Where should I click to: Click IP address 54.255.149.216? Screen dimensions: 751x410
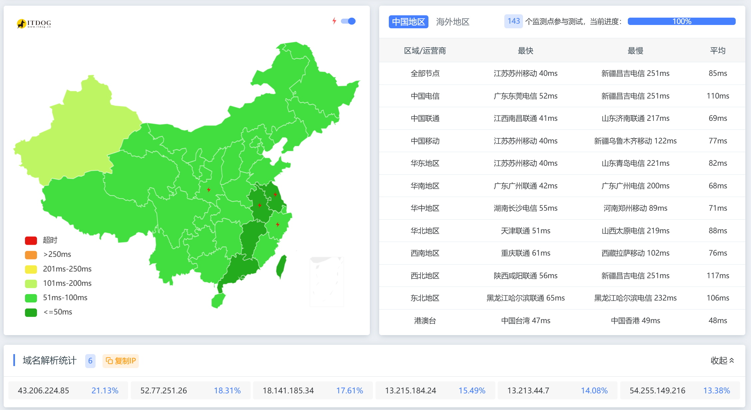pyautogui.click(x=657, y=390)
